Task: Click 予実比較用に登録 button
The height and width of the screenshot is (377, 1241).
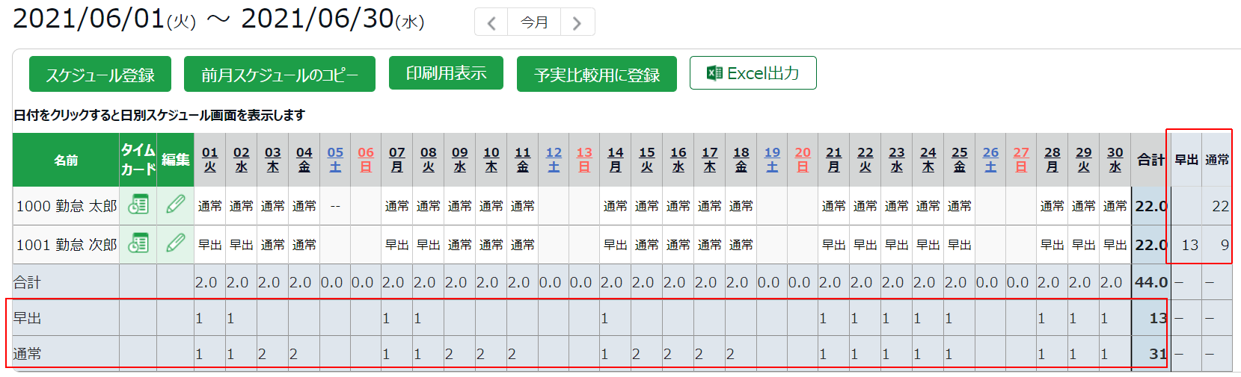Action: [597, 75]
